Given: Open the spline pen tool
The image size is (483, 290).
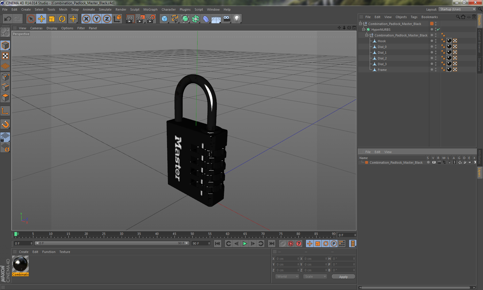Looking at the screenshot, I should pyautogui.click(x=175, y=19).
